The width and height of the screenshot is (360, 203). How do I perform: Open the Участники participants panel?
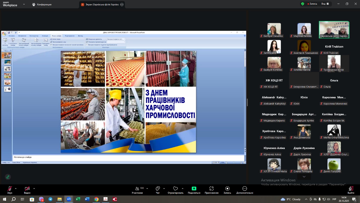click(x=137, y=189)
